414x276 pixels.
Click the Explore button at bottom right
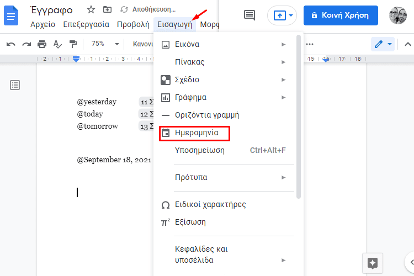[x=373, y=263]
